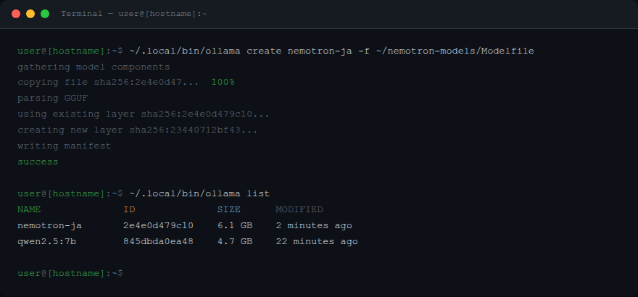The width and height of the screenshot is (638, 297).
Task: Click the '4.7 GB' size value
Action: click(x=235, y=241)
